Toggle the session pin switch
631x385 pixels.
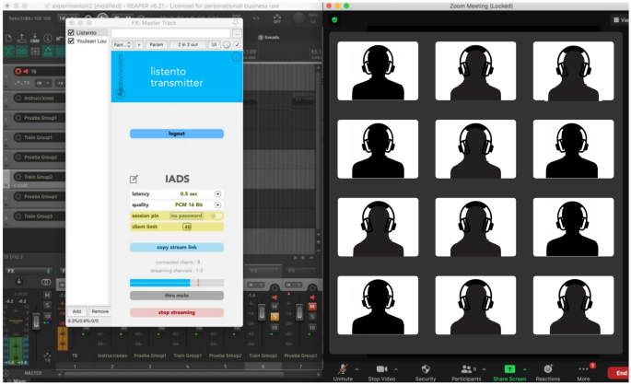point(217,216)
